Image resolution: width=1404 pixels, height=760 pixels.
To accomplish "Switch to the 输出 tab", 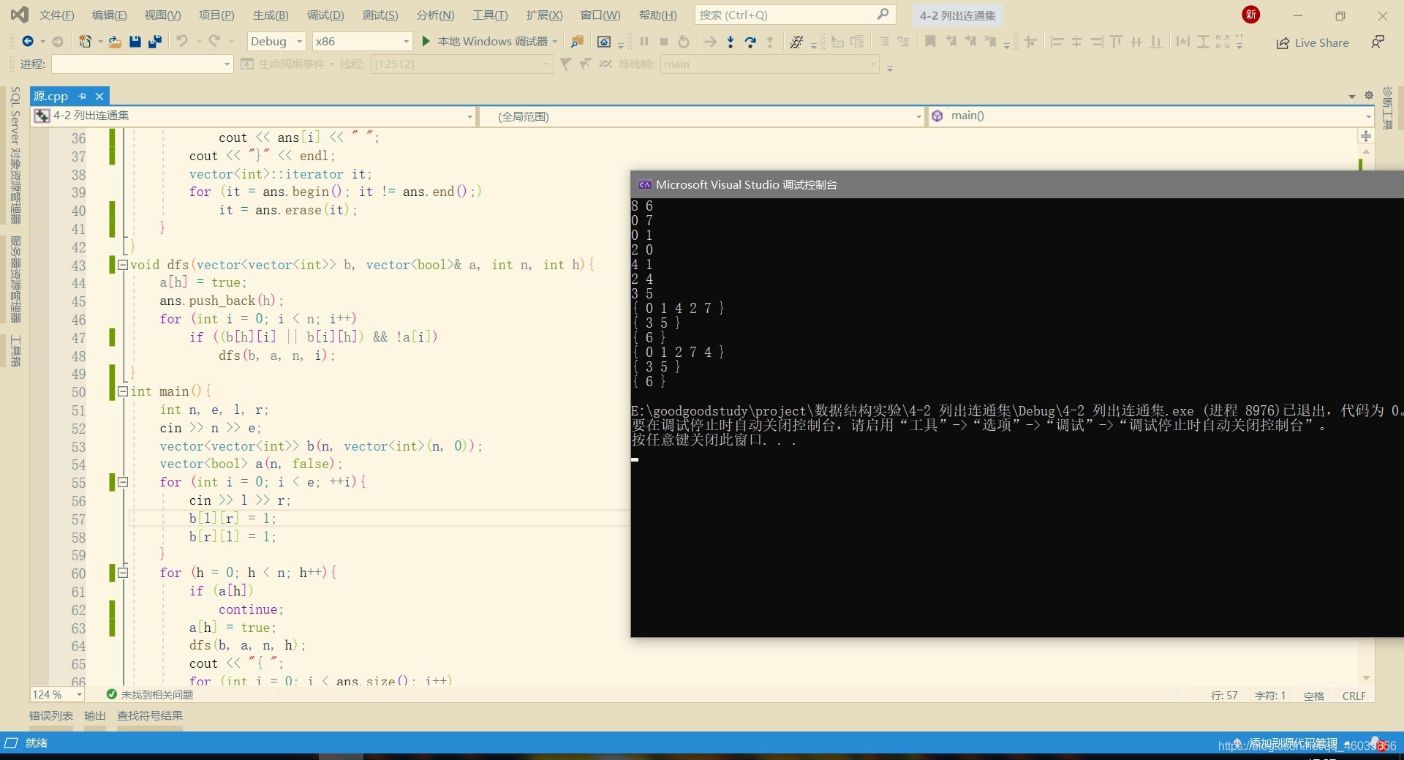I will (95, 715).
